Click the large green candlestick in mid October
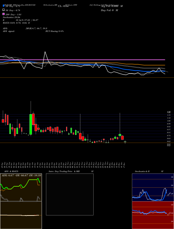Screen dimensions: 174x229 tap(31, 124)
